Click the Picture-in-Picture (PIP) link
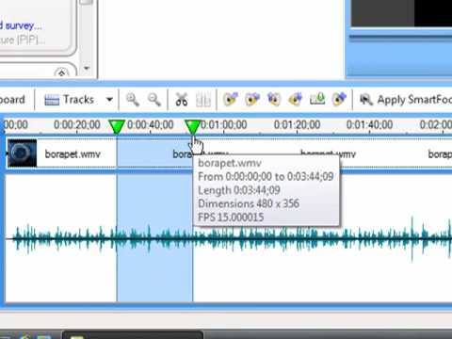This screenshot has width=452, height=339. [23, 40]
